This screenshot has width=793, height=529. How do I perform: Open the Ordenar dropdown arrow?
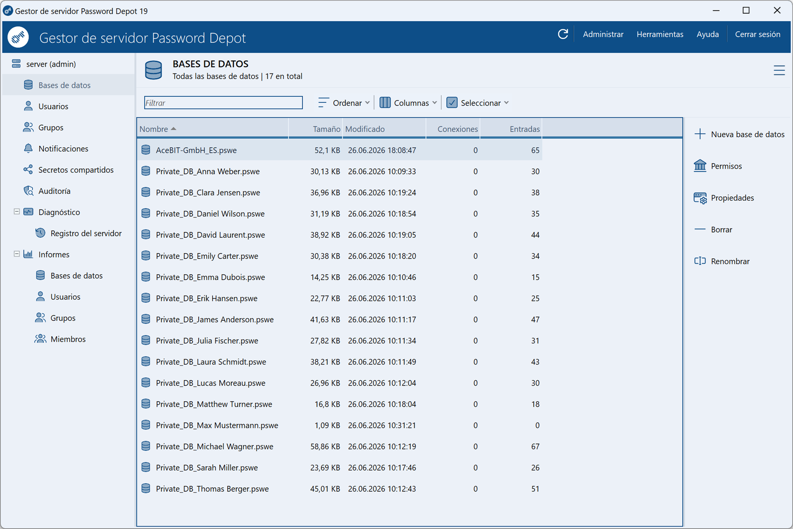click(x=367, y=102)
